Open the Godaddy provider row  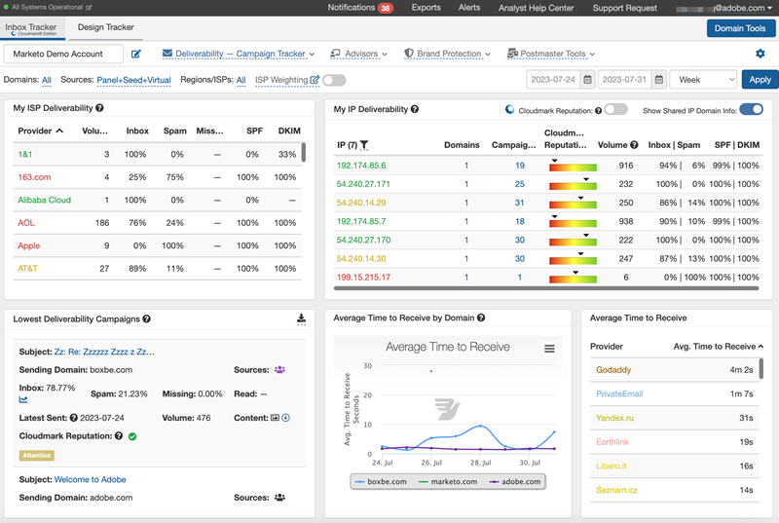click(x=675, y=369)
